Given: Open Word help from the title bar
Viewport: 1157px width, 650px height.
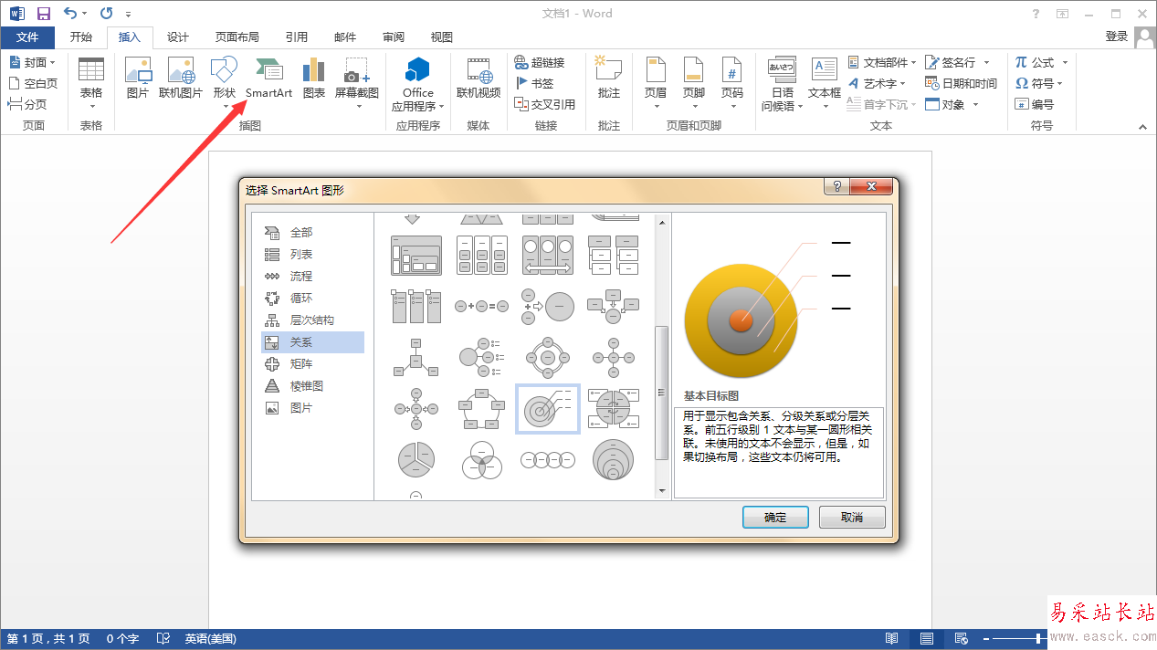Looking at the screenshot, I should tap(1036, 14).
